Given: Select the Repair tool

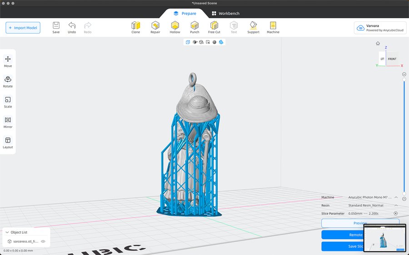Looking at the screenshot, I should 155,27.
